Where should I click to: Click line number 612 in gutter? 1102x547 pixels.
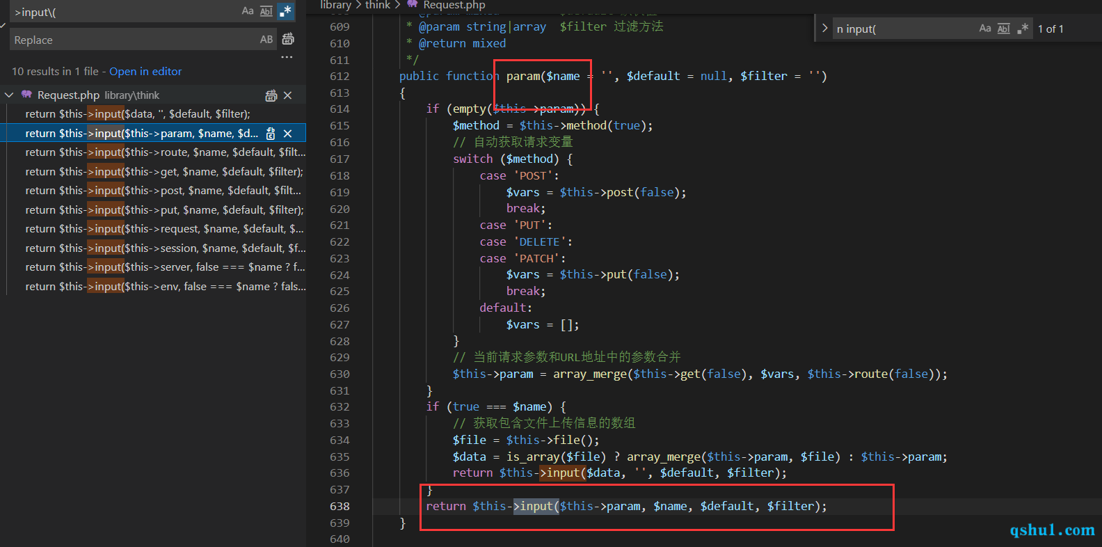[340, 76]
